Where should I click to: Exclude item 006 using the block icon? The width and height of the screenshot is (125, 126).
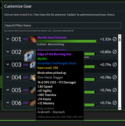[115, 103]
